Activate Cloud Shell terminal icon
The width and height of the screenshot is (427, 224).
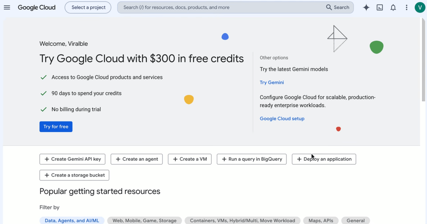tap(379, 7)
